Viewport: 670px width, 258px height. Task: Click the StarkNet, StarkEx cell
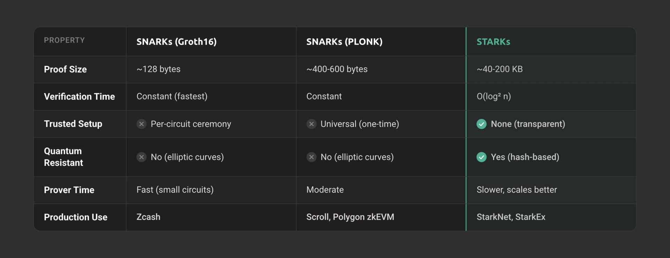click(511, 217)
